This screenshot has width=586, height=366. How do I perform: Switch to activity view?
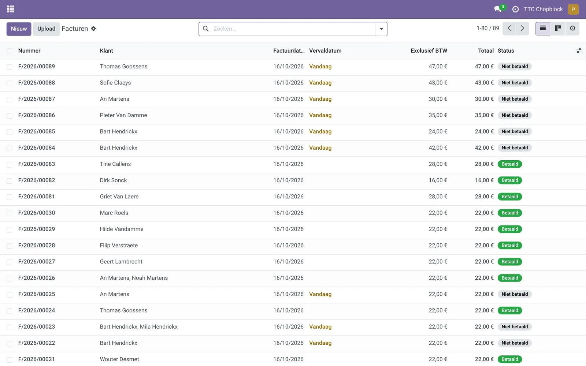[572, 28]
